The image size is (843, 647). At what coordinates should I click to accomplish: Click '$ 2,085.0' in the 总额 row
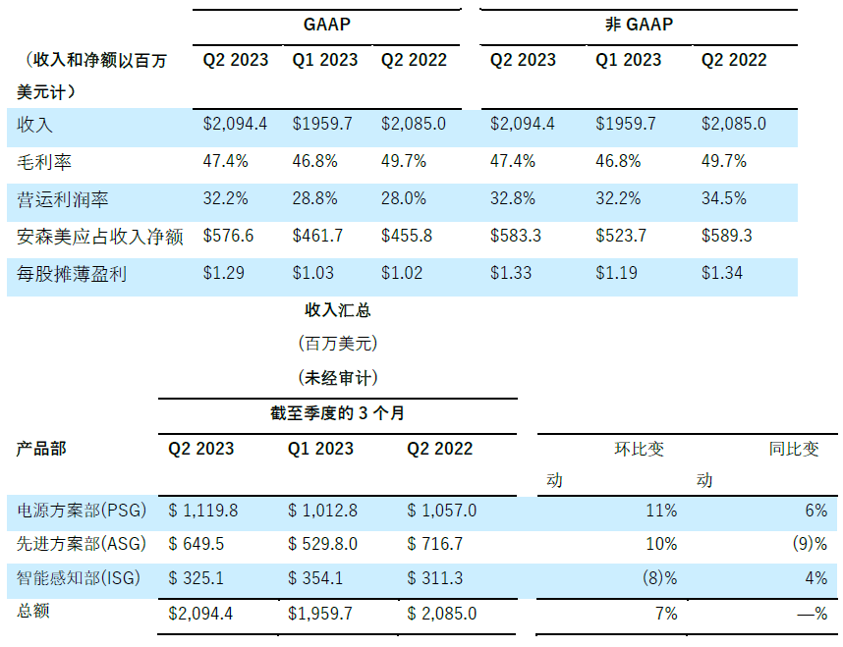tap(442, 614)
